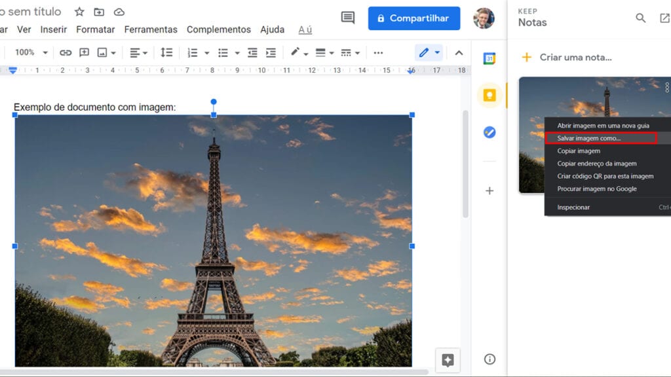Open the Google Tasks sidebar icon

click(489, 132)
